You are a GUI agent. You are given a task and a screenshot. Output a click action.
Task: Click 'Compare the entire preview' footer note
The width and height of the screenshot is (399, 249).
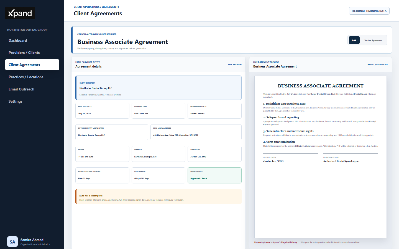pos(331,242)
